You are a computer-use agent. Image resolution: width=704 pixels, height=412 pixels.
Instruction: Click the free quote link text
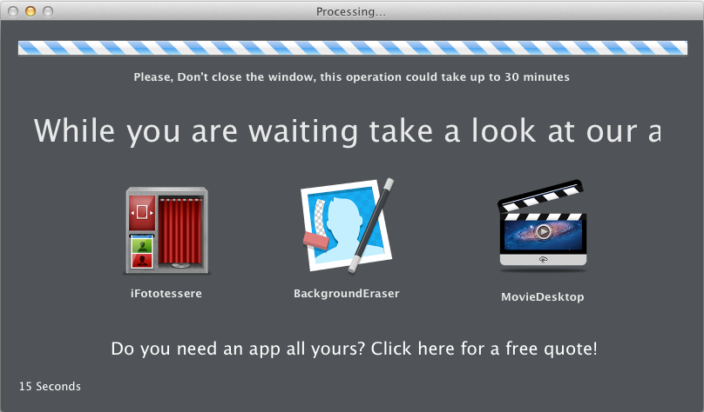(355, 349)
